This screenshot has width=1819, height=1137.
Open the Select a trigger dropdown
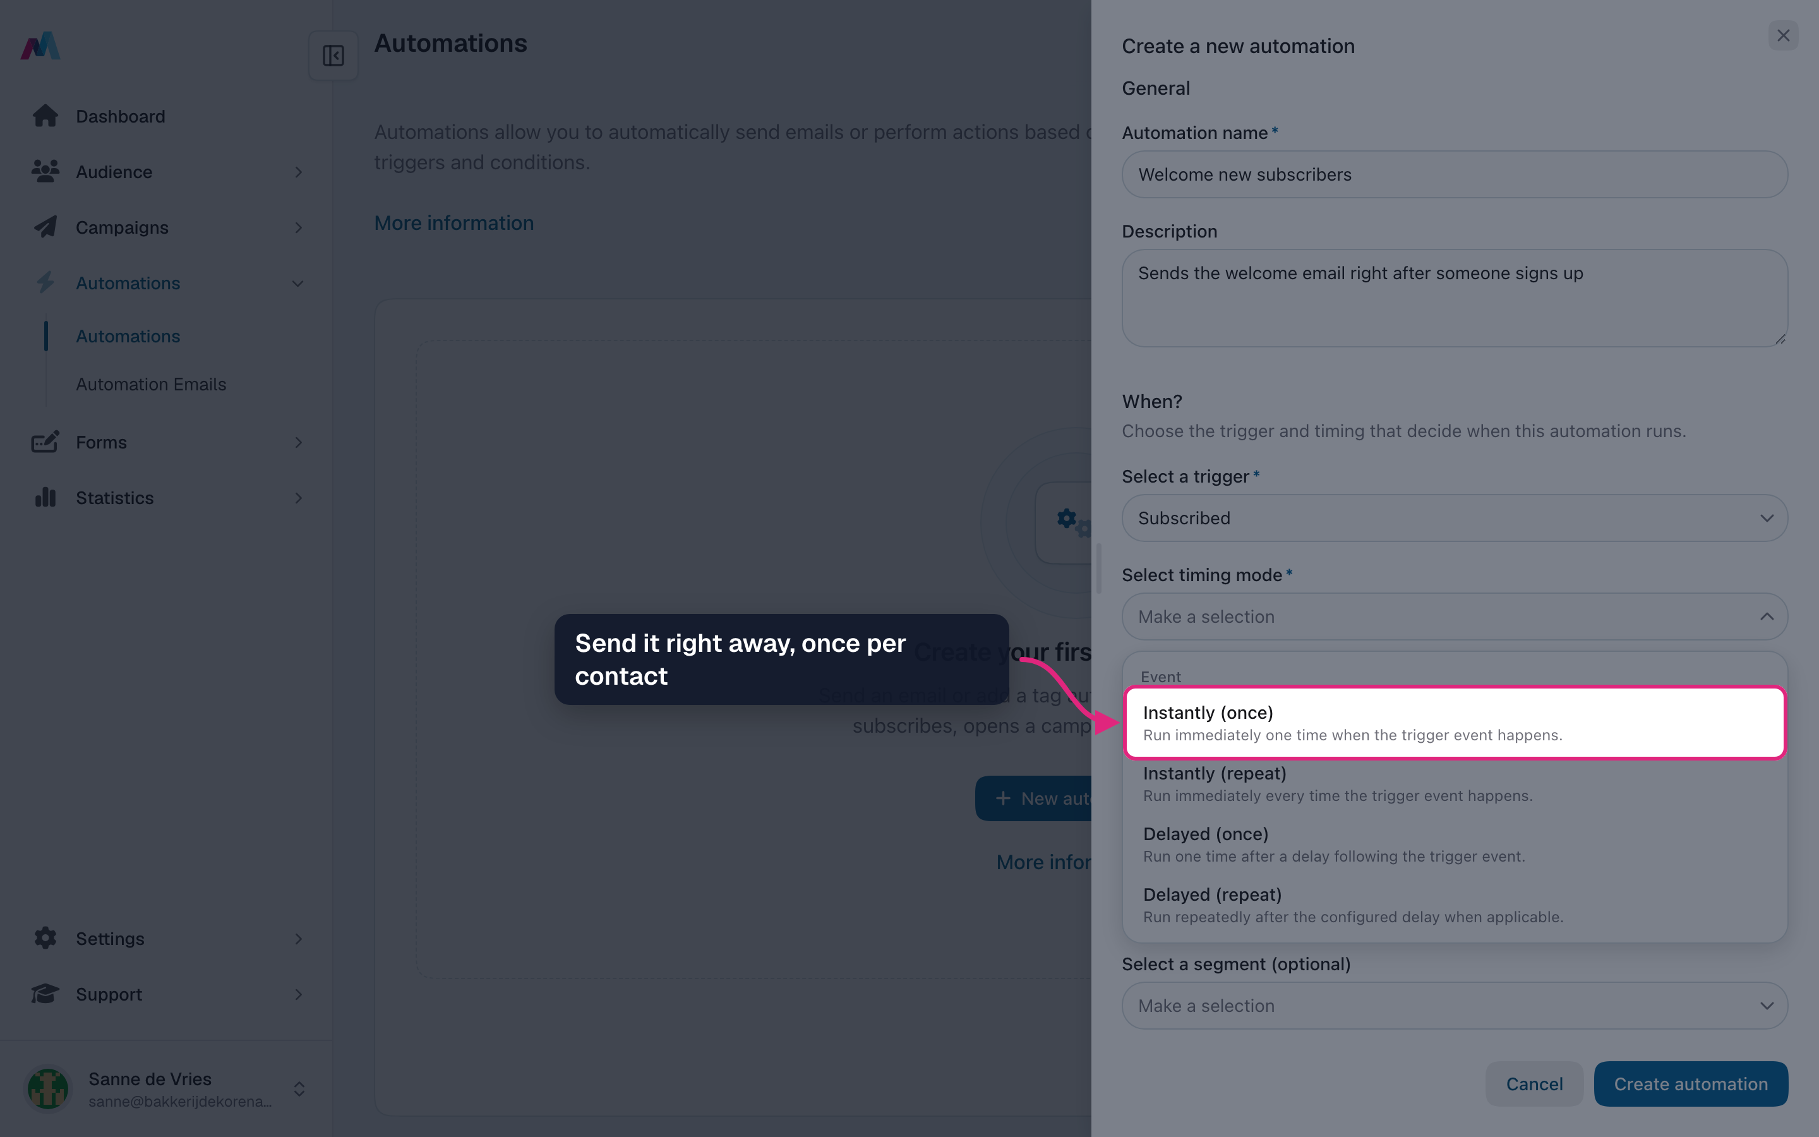[1455, 518]
